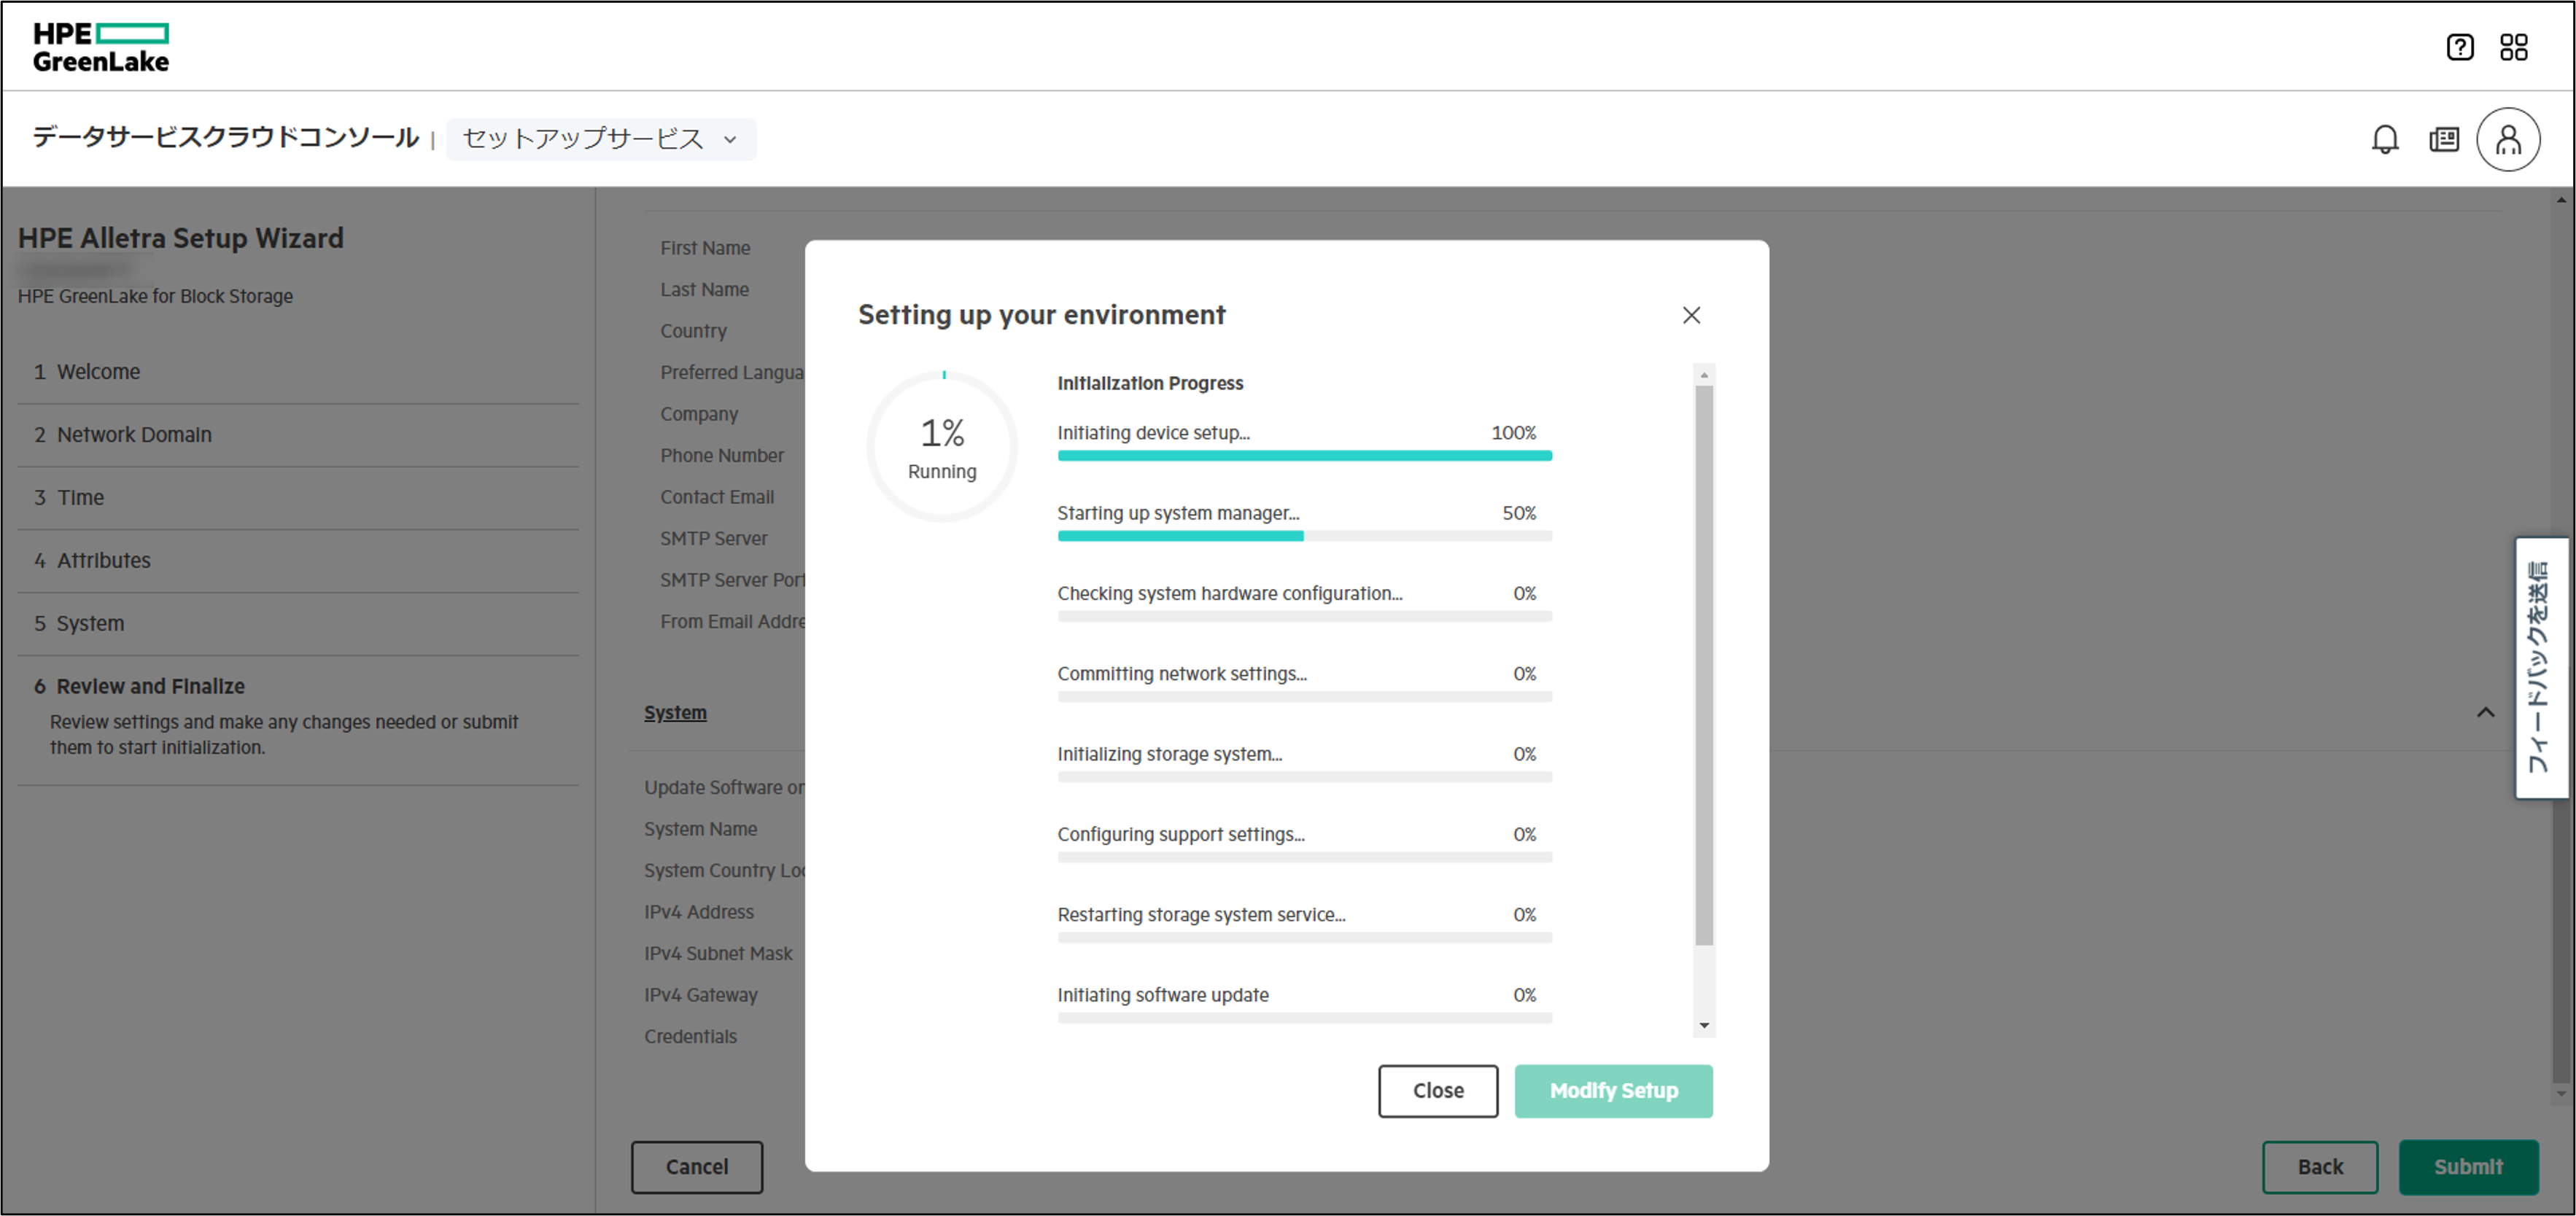Click the Configuring support settings text
Viewport: 2576px width, 1216px height.
(x=1180, y=834)
